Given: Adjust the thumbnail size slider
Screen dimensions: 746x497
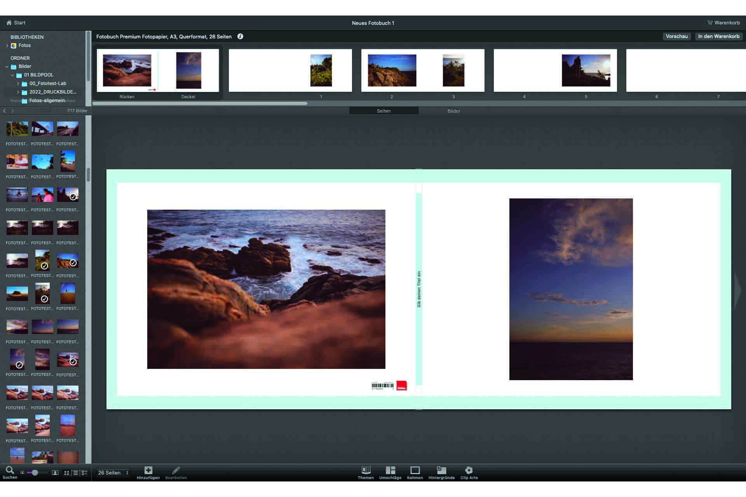Looking at the screenshot, I should click(x=35, y=473).
